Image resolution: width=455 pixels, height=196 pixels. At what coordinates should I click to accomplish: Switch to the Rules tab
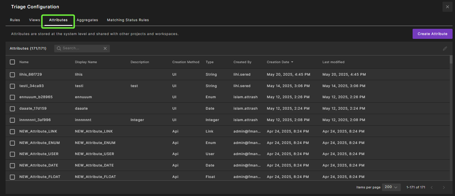point(15,20)
